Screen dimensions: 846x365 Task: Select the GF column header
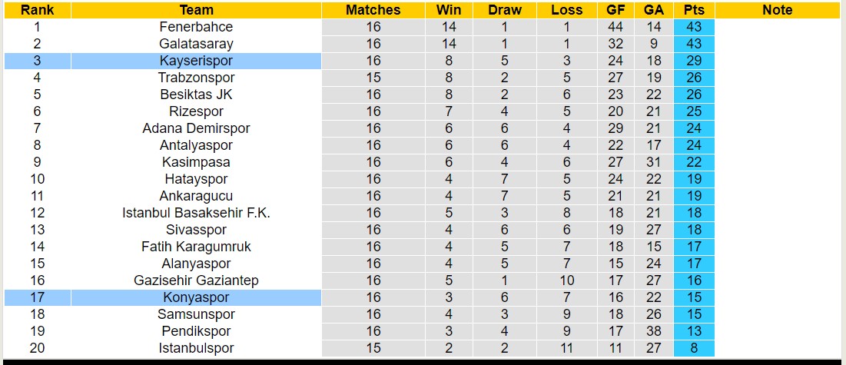pyautogui.click(x=615, y=10)
